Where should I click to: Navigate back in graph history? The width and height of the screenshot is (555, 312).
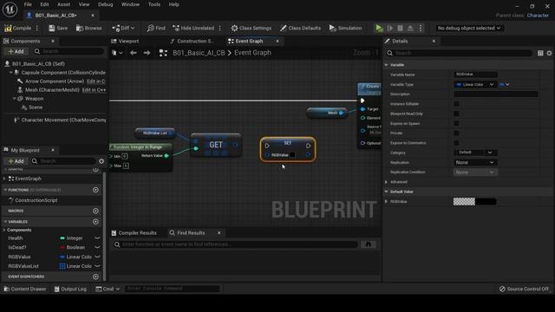[133, 53]
